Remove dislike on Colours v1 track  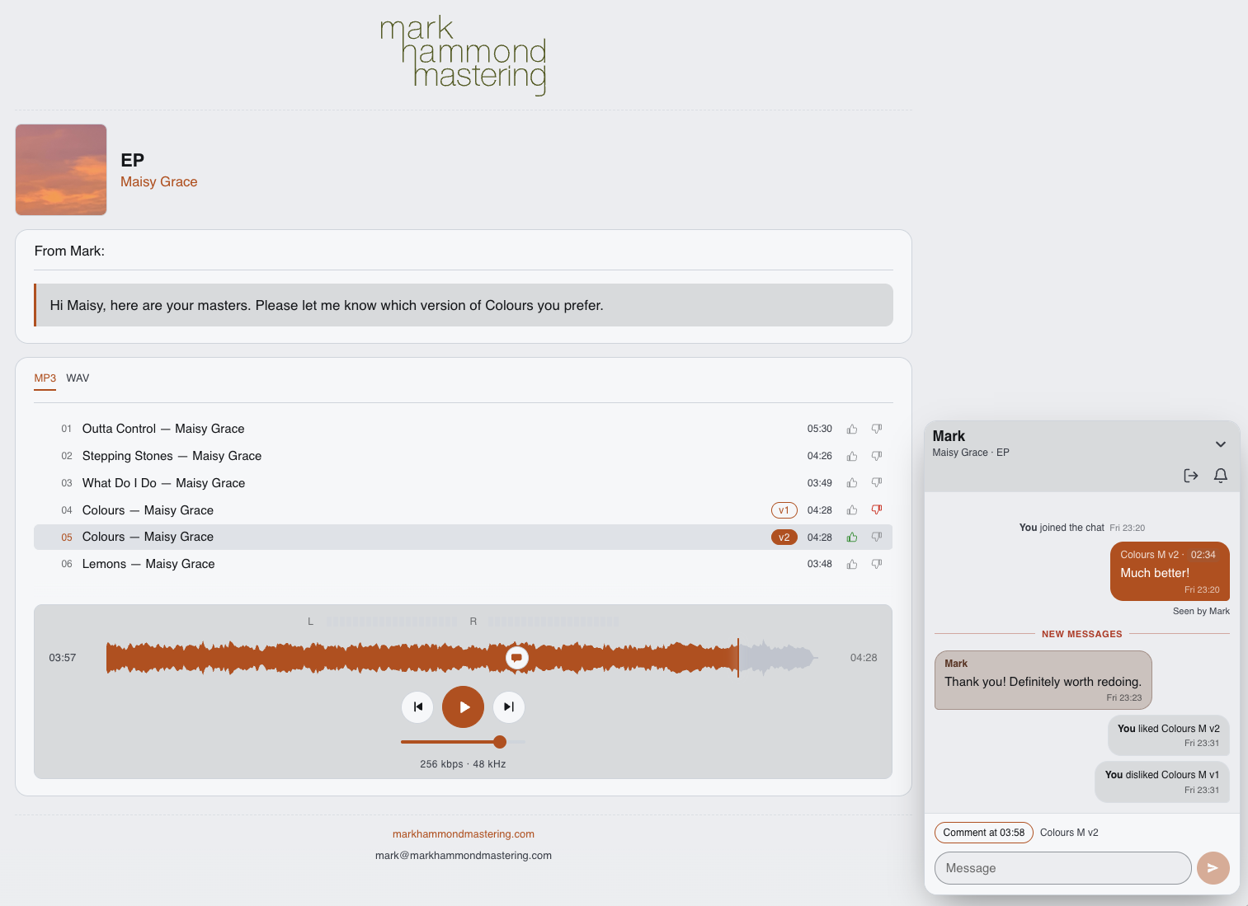pyautogui.click(x=877, y=510)
